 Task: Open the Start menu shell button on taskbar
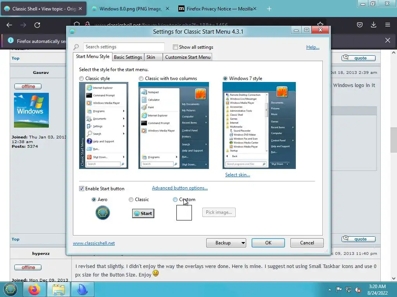[10, 289]
